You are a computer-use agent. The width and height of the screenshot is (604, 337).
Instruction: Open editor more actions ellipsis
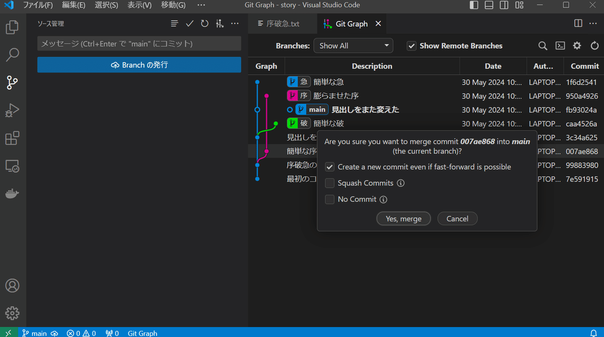[x=594, y=24]
